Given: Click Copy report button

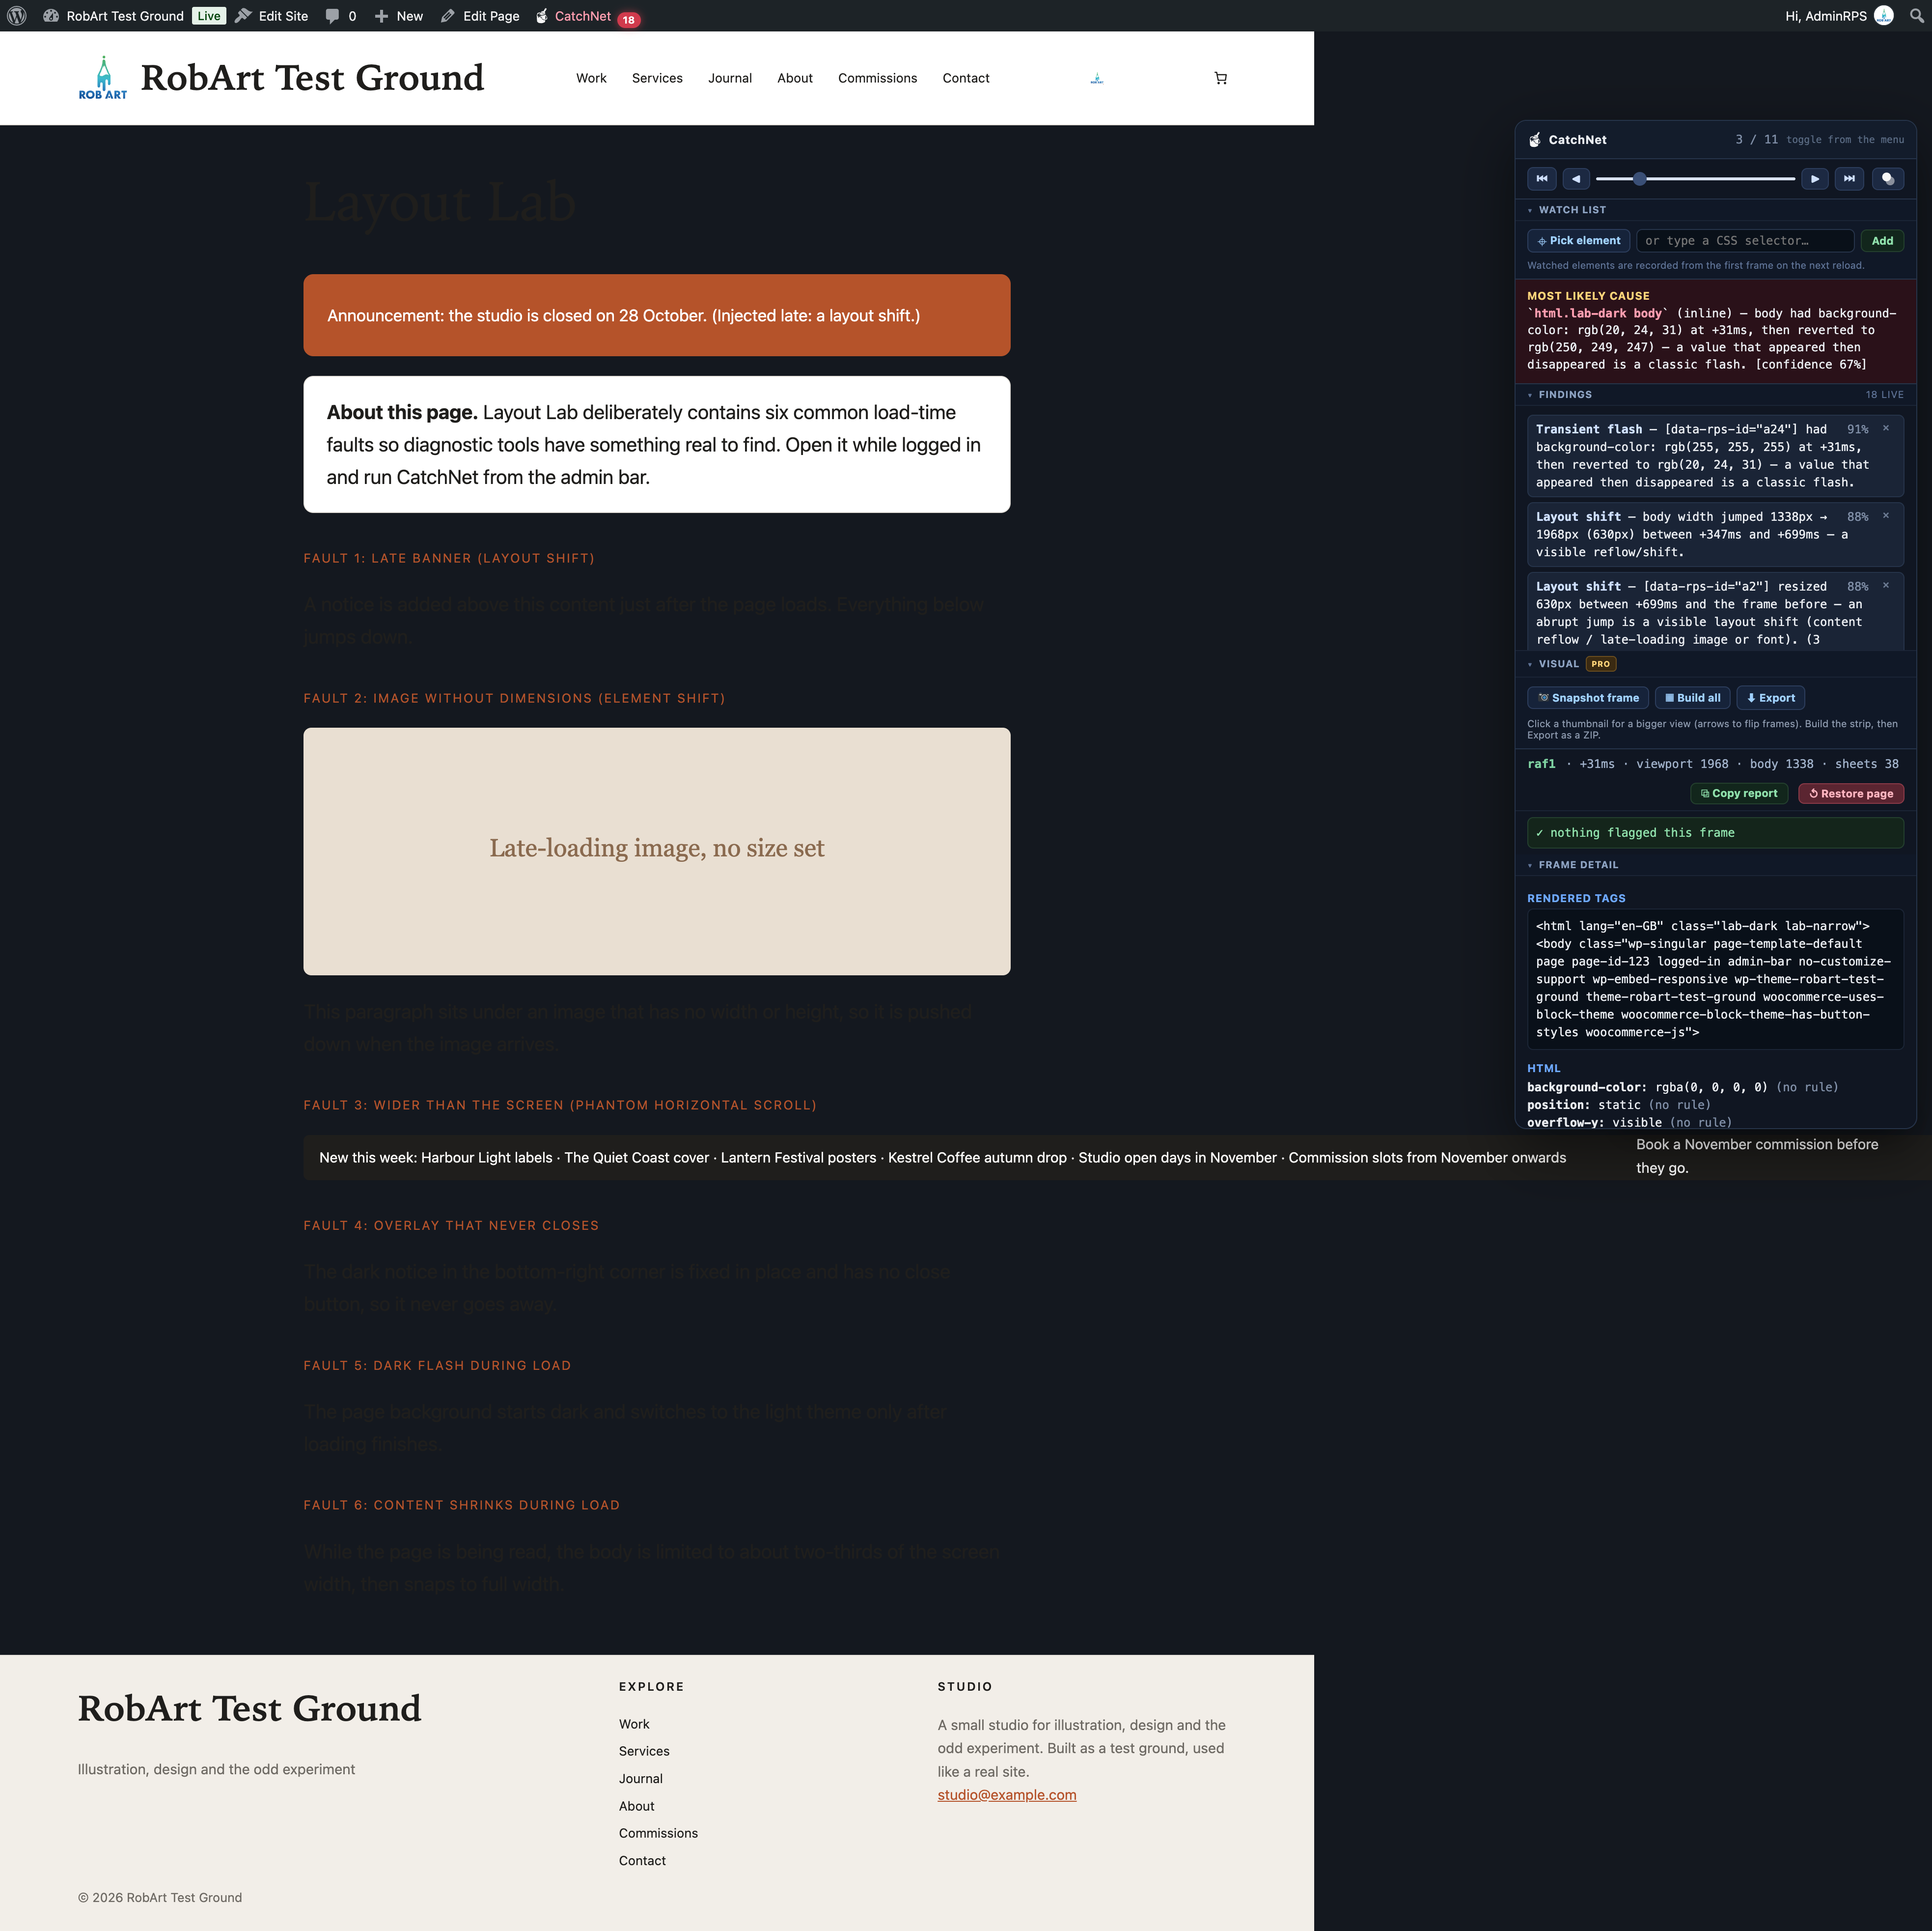Looking at the screenshot, I should 1739,794.
